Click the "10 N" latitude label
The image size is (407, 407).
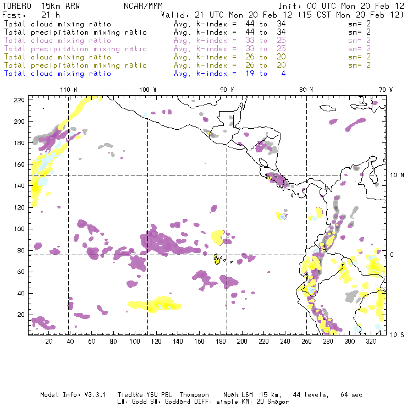[x=397, y=175]
